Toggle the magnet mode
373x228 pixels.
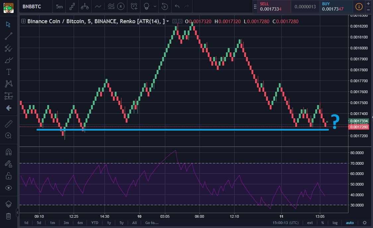9,152
